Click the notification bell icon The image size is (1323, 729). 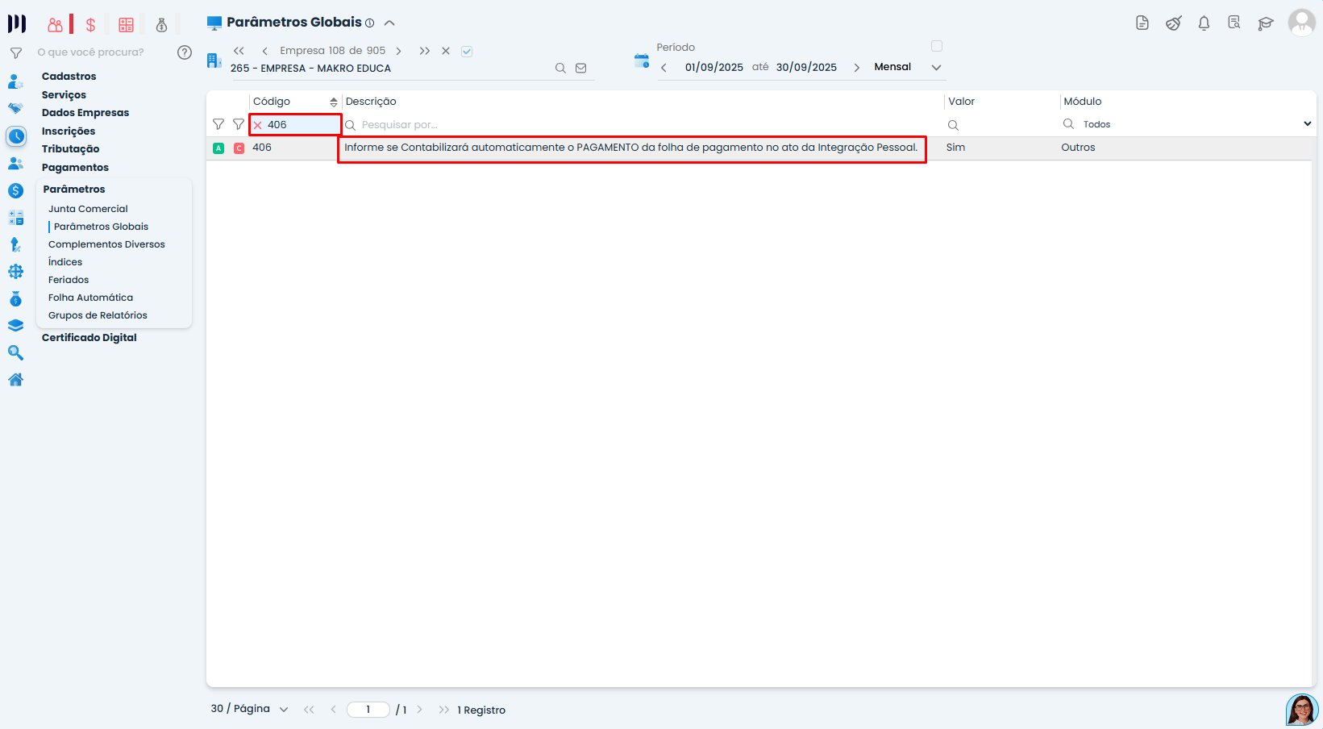click(x=1204, y=23)
